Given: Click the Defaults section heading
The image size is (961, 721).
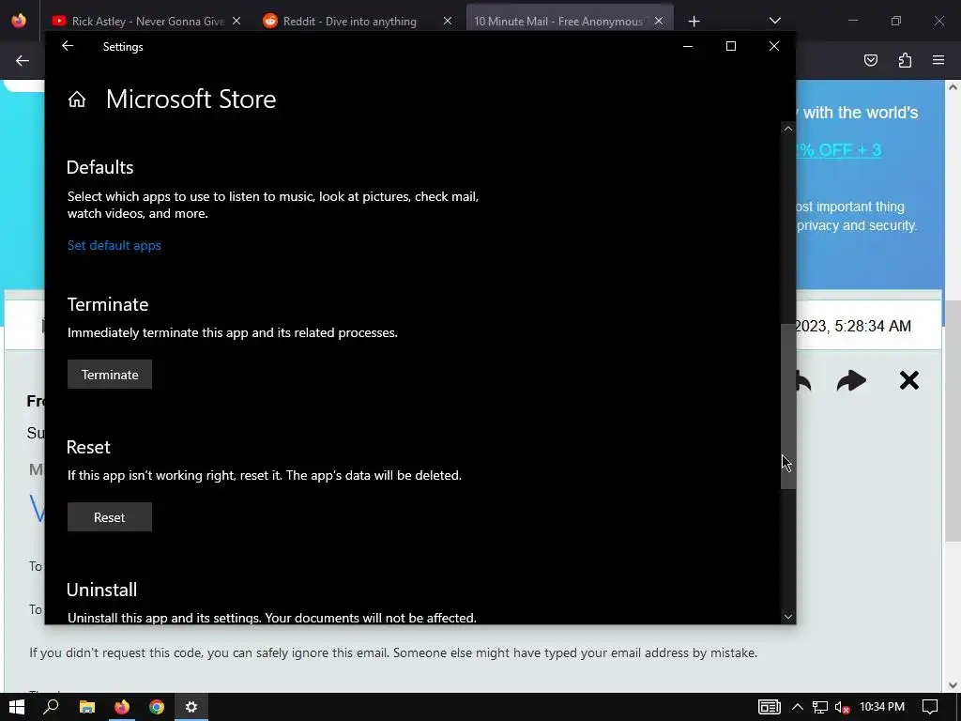Looking at the screenshot, I should click(99, 167).
